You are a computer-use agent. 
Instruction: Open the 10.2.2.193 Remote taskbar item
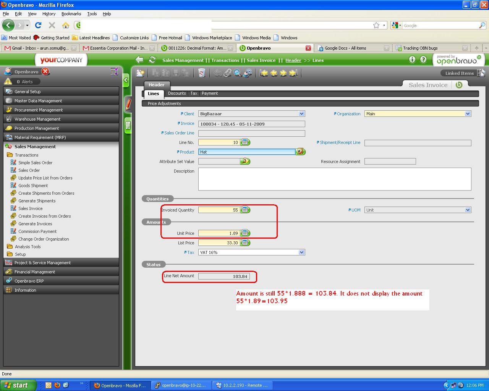pos(243,385)
